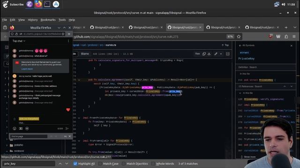Open the History menu

[x=33, y=20]
